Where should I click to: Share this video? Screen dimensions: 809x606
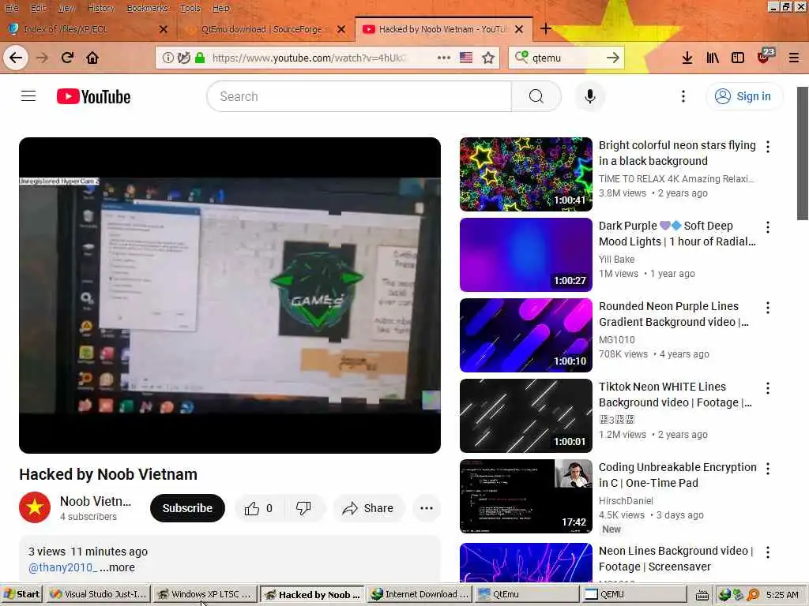coord(368,508)
